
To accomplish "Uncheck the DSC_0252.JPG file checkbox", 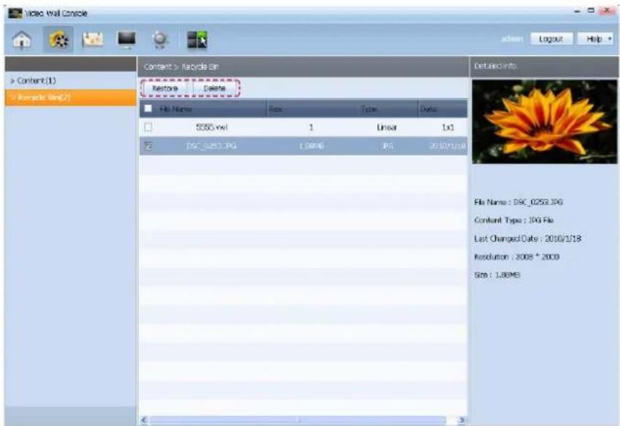I will point(149,146).
